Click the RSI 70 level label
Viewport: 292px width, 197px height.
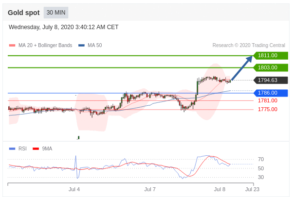click(261, 159)
